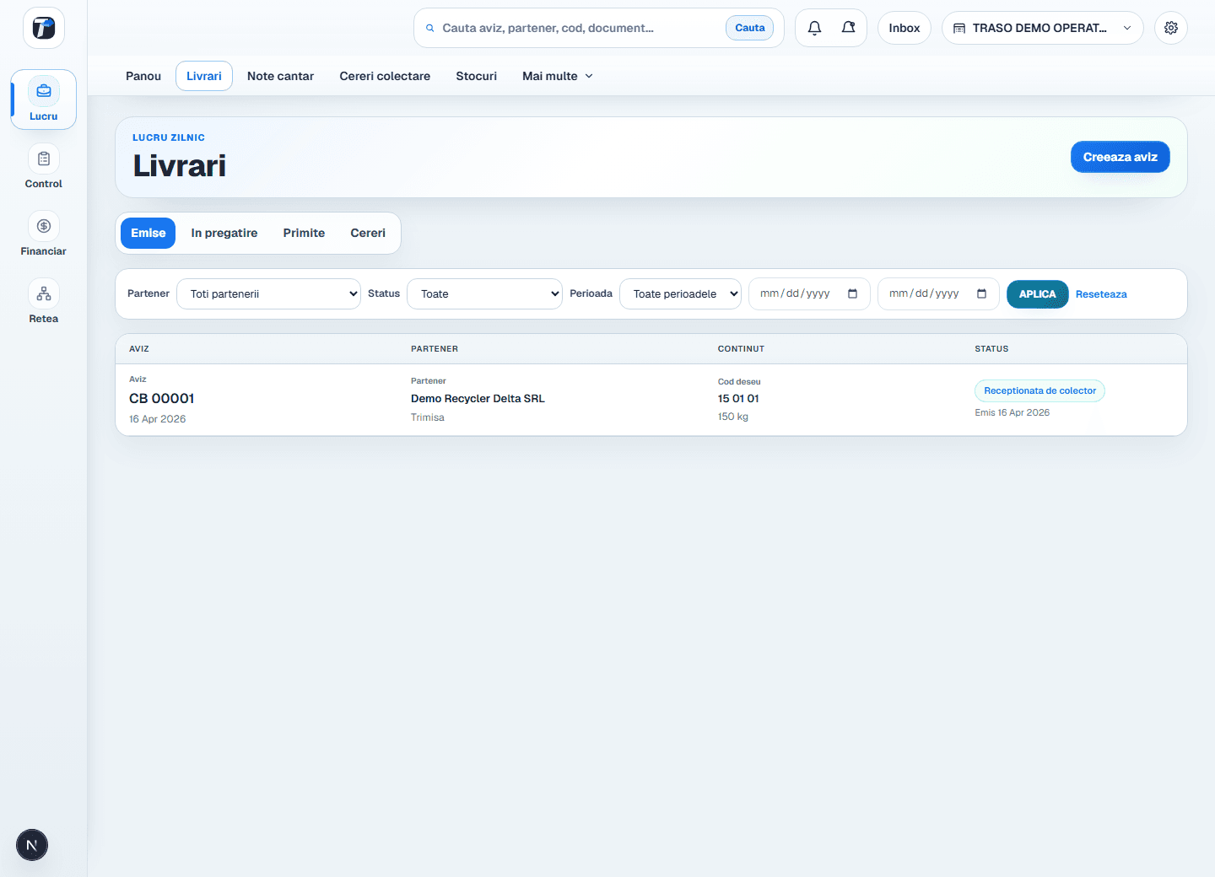Viewport: 1215px width, 877px height.
Task: Focus the Cauta aviz, partener search field
Action: tap(579, 28)
